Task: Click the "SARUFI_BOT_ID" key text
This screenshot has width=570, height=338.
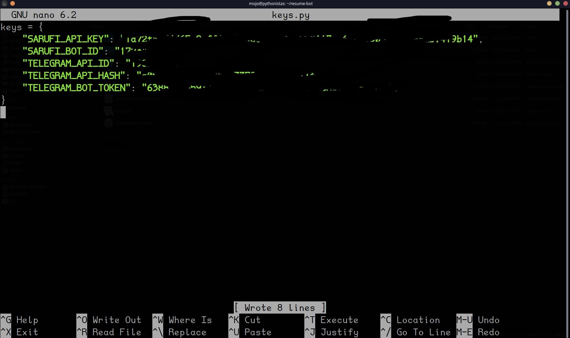Action: pyautogui.click(x=63, y=51)
